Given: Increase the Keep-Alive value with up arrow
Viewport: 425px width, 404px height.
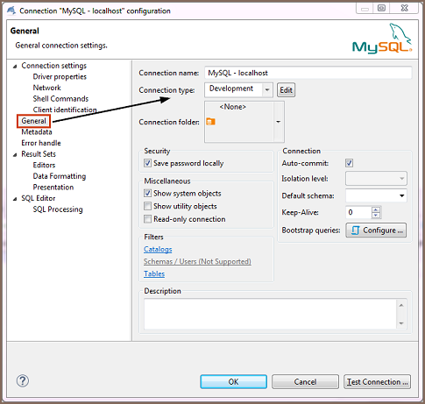Looking at the screenshot, I should [x=376, y=209].
